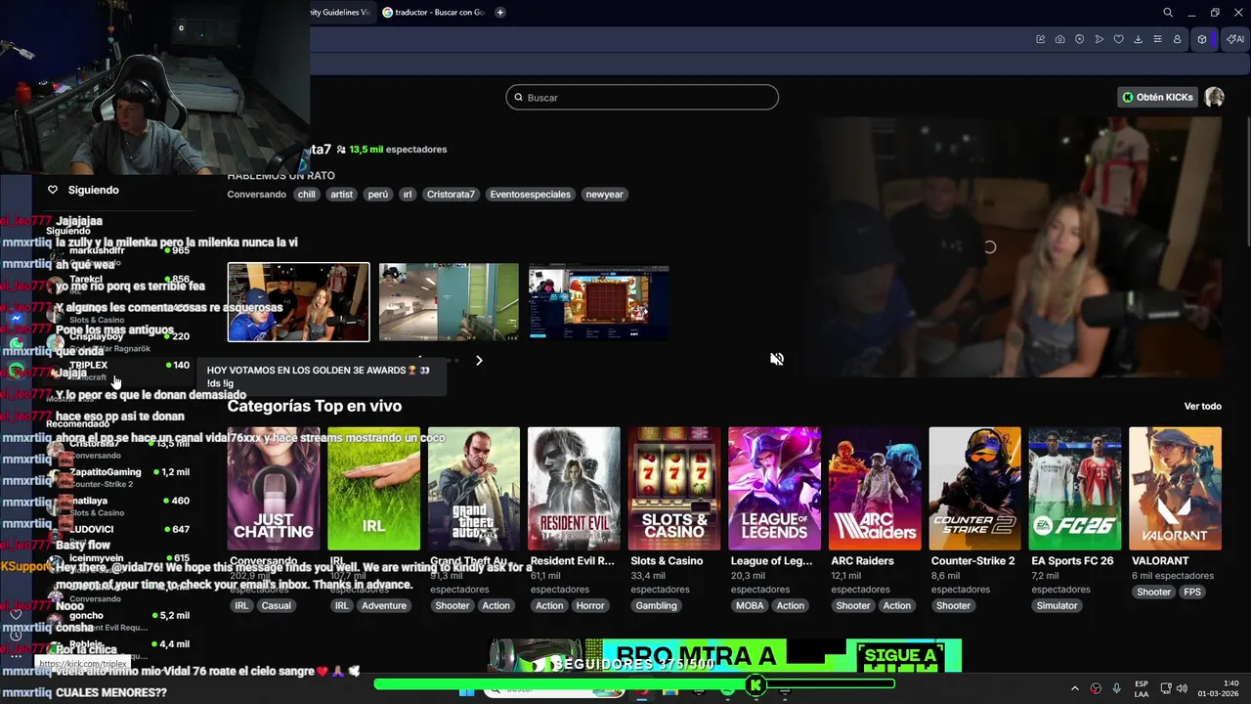
Task: Open a new browser tab with plus
Action: tap(500, 13)
